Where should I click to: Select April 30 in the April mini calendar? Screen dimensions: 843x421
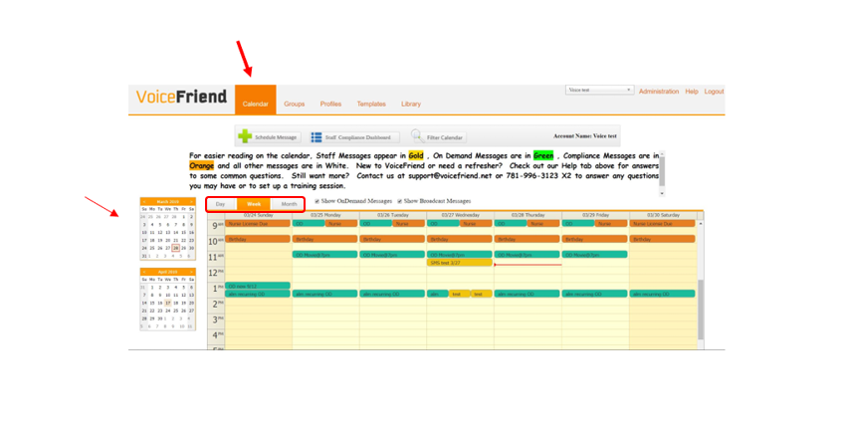[x=159, y=318]
